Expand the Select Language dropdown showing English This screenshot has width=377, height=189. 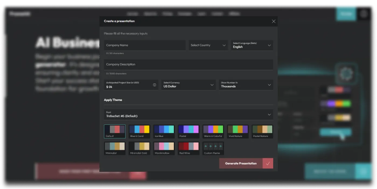tap(252, 45)
